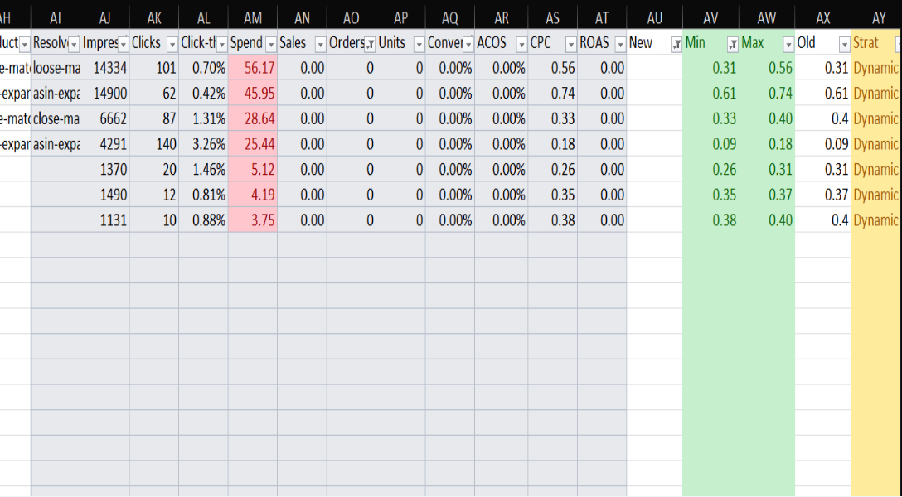
Task: Select column AP header
Action: 401,18
